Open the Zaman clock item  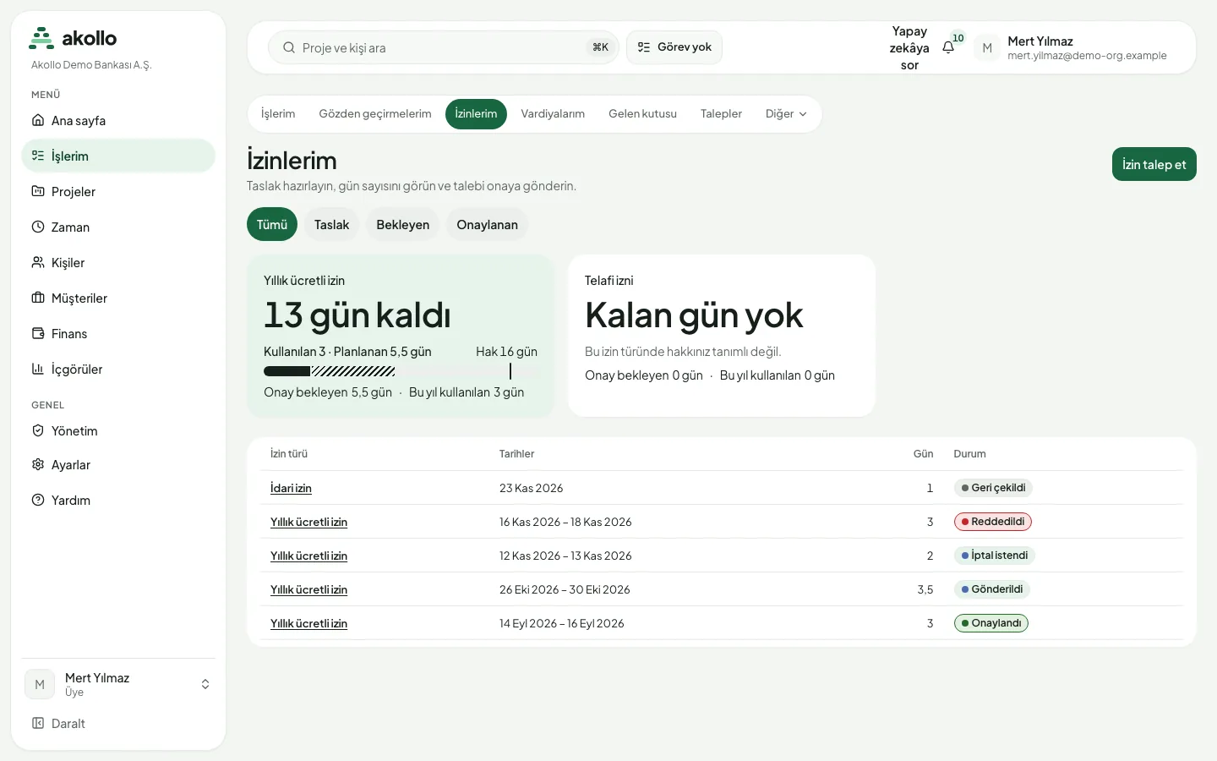118,227
